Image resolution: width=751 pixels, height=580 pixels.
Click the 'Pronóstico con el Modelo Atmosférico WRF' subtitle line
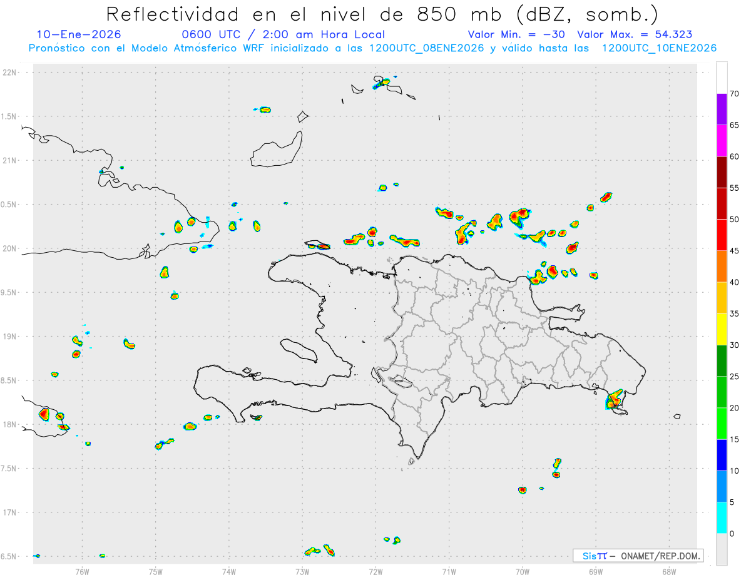tap(372, 48)
